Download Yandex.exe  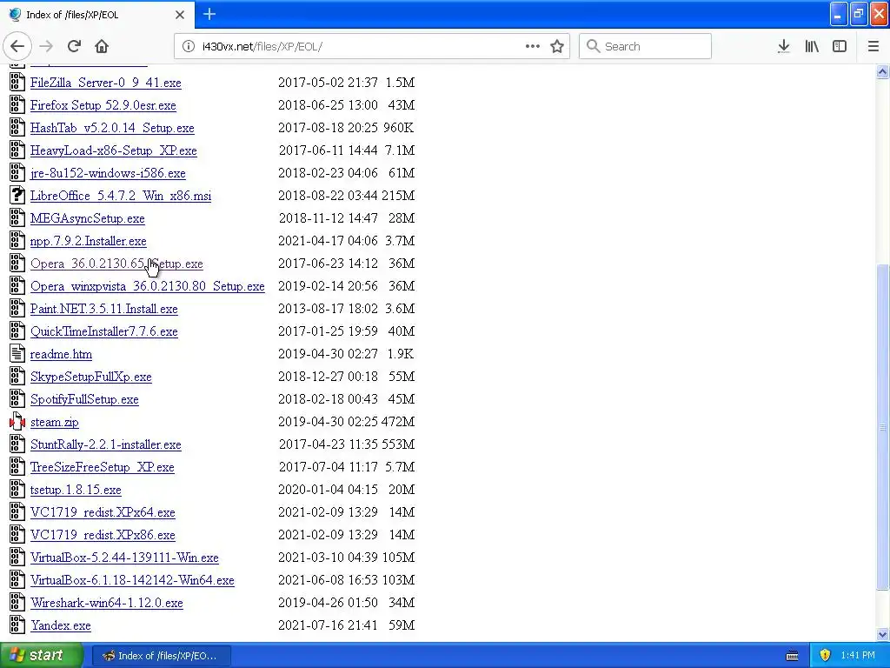[x=61, y=625]
